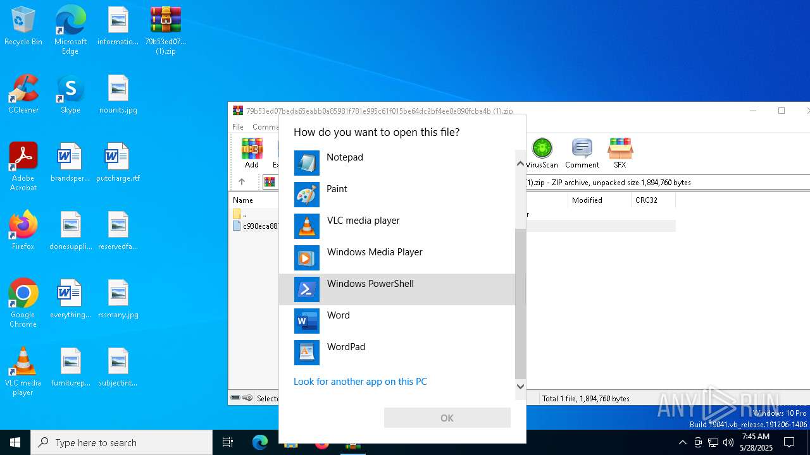Image resolution: width=810 pixels, height=455 pixels.
Task: Maximize the WinRAR window
Action: click(x=782, y=111)
